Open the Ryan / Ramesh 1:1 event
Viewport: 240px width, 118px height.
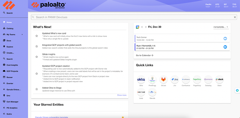point(182,47)
